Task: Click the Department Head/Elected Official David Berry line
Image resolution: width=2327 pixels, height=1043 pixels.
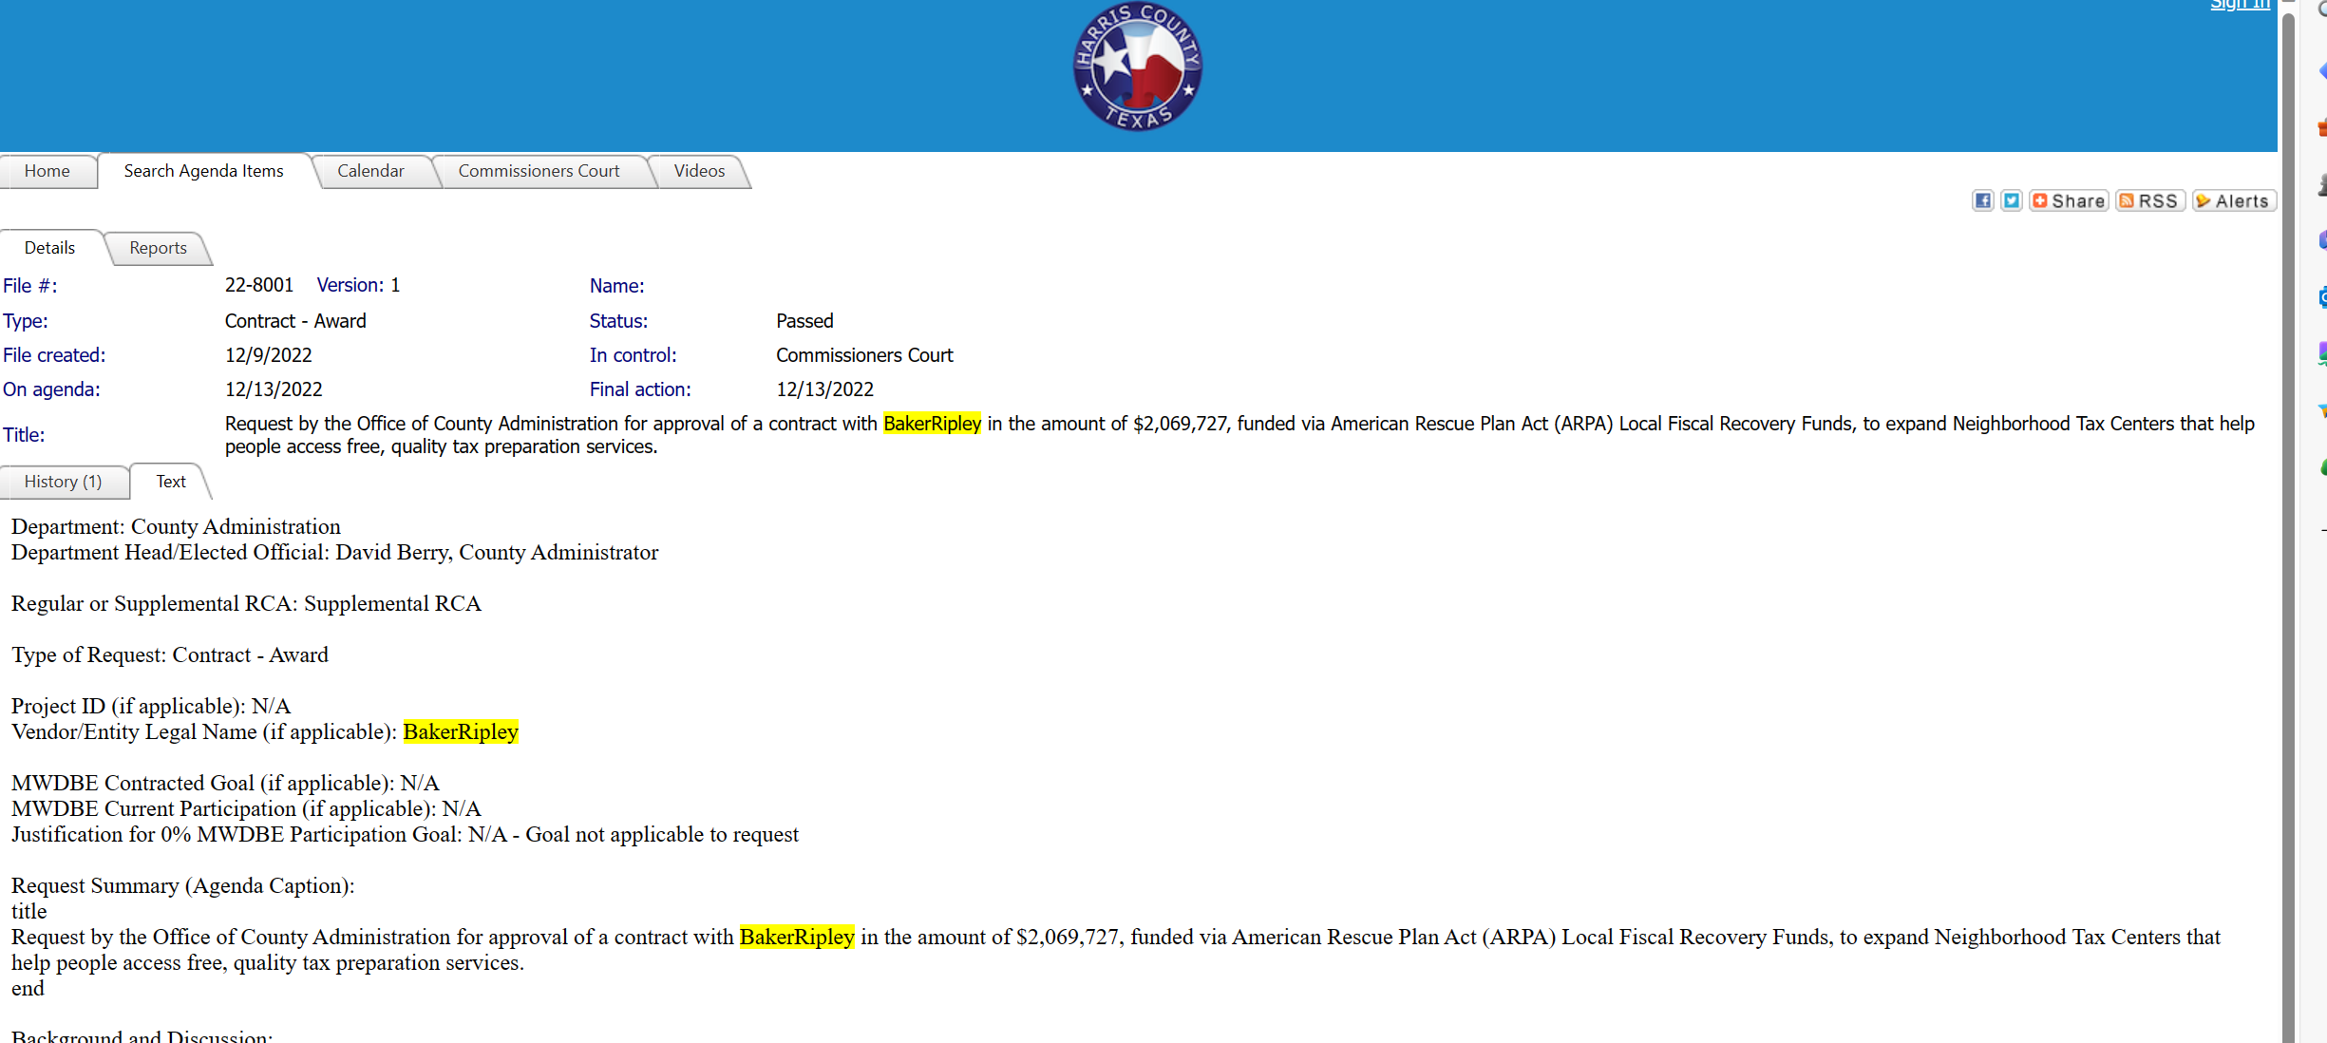Action: pyautogui.click(x=334, y=553)
